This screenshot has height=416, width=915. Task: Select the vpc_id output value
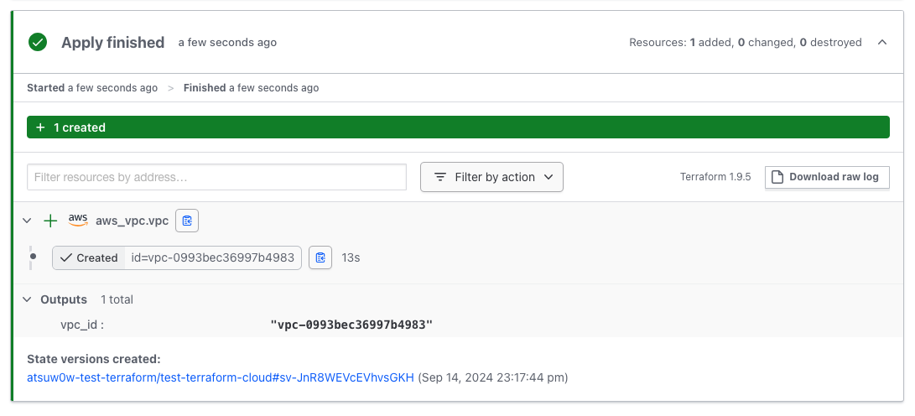click(351, 325)
